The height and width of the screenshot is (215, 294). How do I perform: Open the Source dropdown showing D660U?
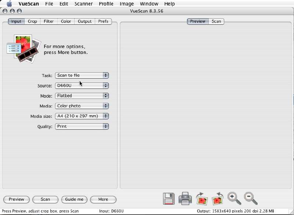click(82, 85)
